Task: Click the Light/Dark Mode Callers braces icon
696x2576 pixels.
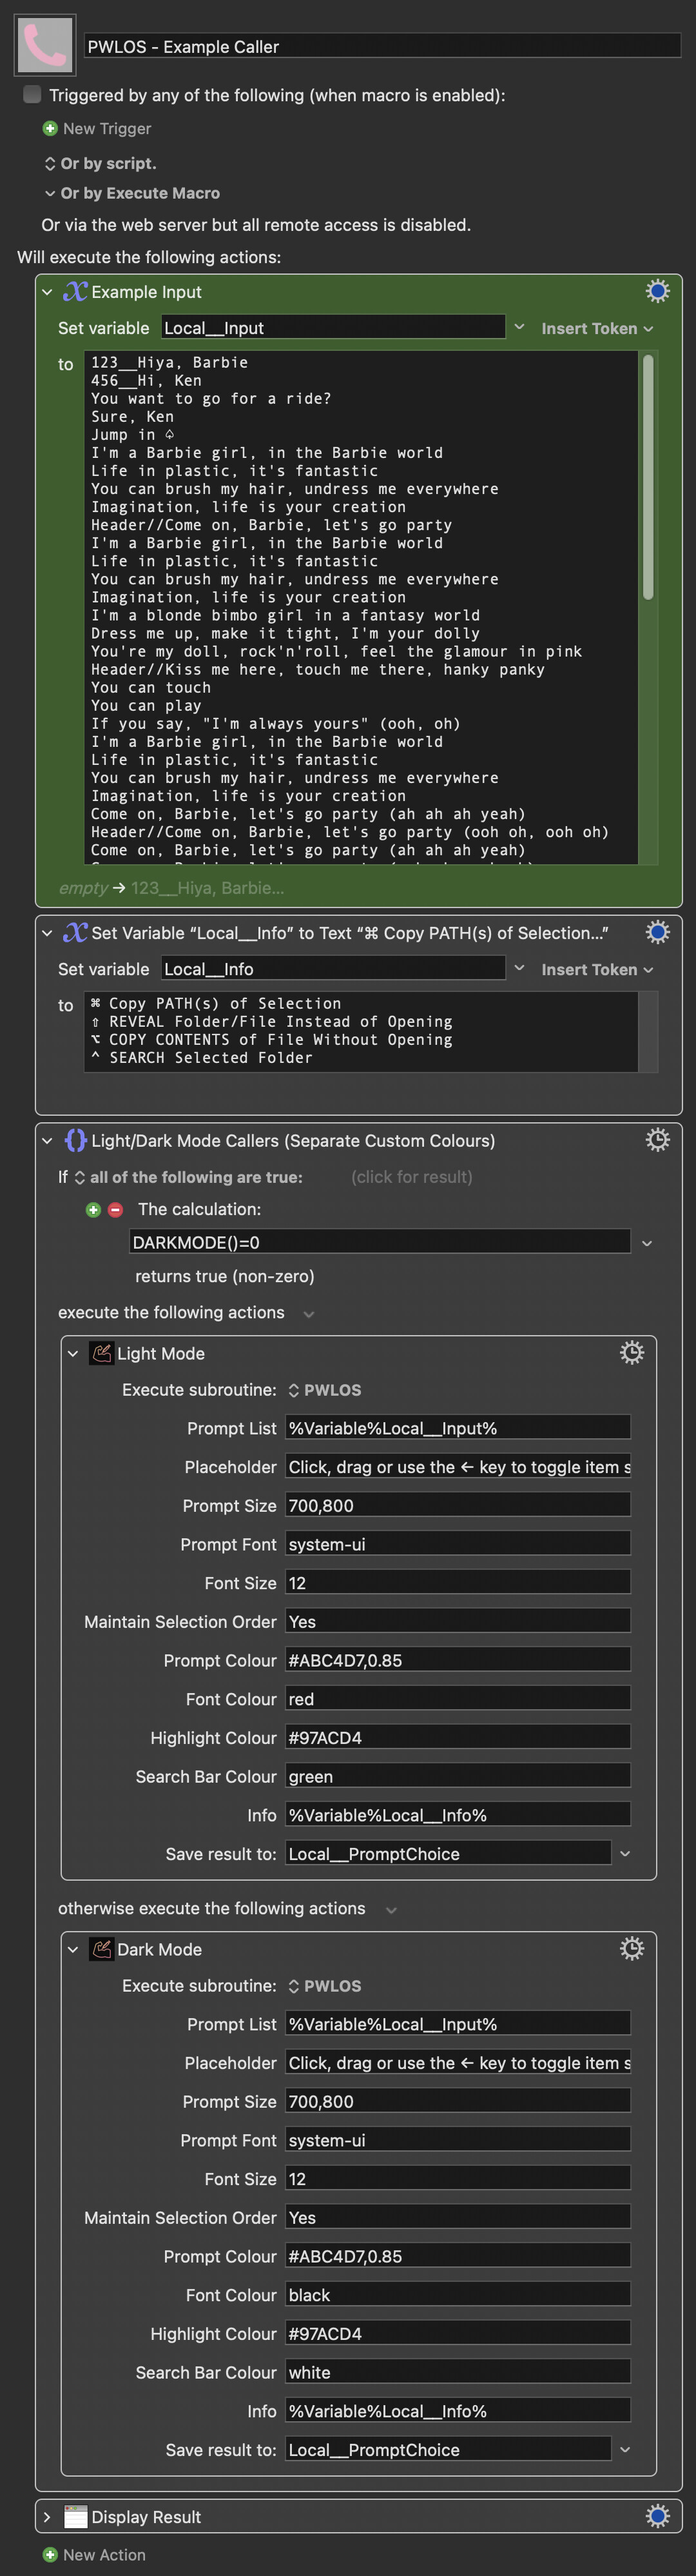Action: click(75, 1140)
